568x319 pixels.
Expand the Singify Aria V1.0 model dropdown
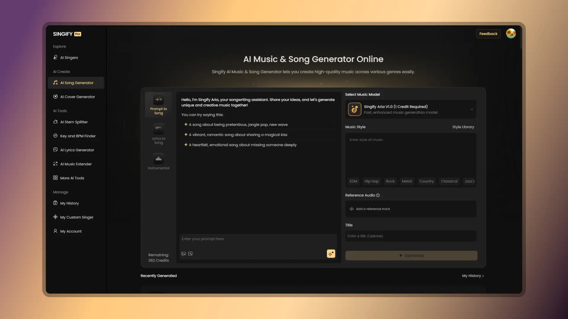click(471, 109)
